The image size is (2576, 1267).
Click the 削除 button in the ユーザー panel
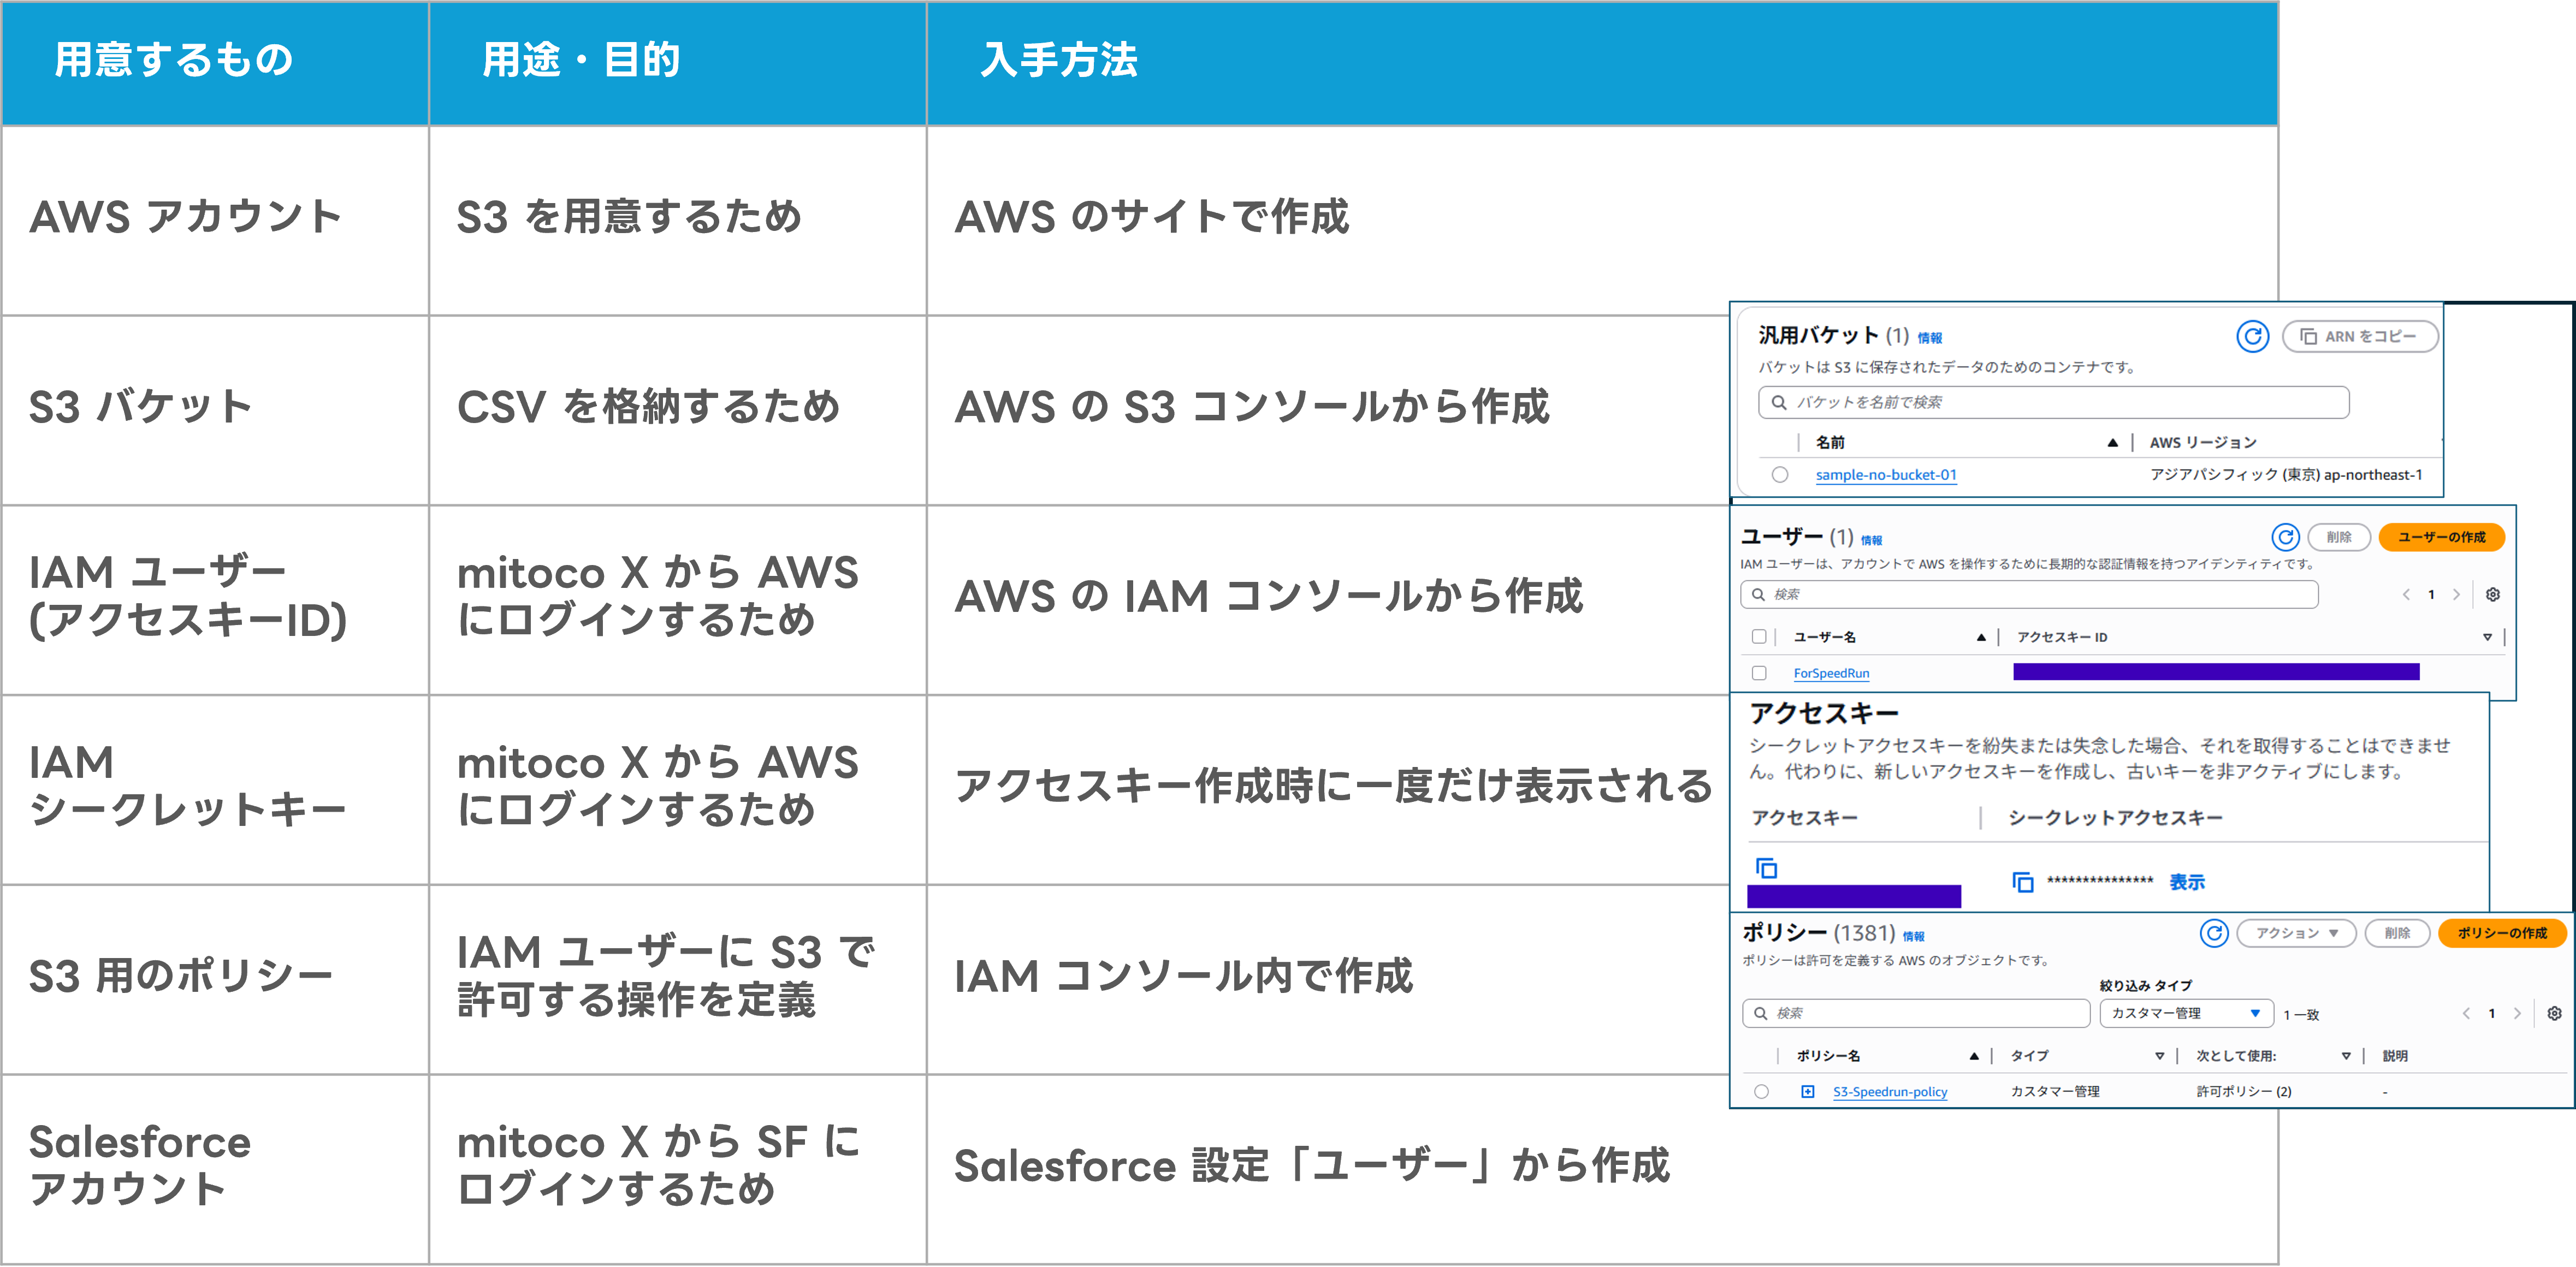click(x=2338, y=538)
